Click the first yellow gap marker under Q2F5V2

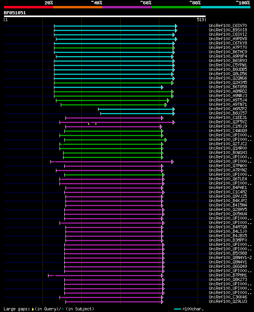coord(89,124)
